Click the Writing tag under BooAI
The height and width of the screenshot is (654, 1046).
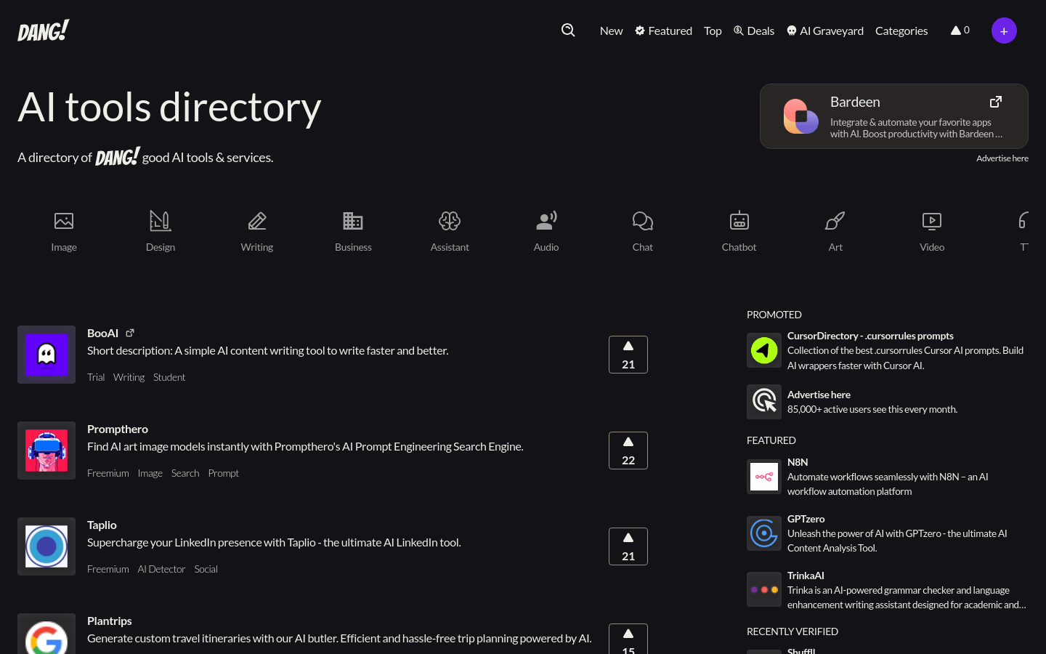pyautogui.click(x=129, y=377)
